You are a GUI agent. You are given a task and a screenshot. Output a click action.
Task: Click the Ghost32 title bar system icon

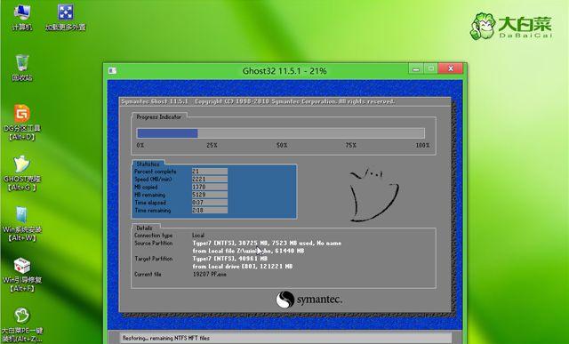pos(113,70)
